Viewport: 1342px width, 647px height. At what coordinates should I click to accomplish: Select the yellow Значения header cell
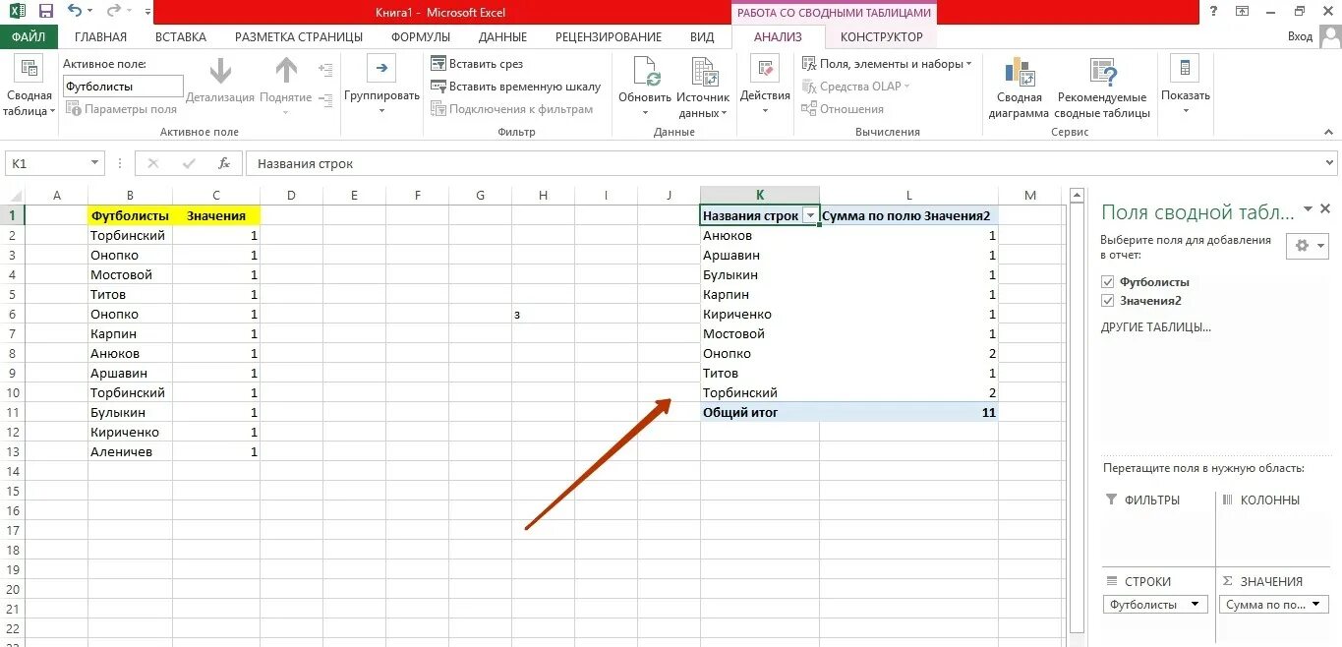[x=216, y=215]
